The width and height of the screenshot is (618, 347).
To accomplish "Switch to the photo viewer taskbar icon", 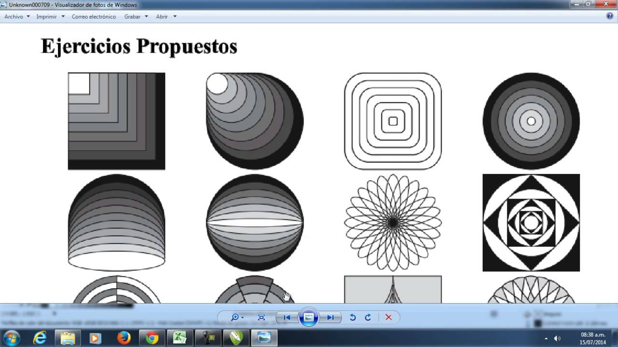I will click(x=264, y=338).
